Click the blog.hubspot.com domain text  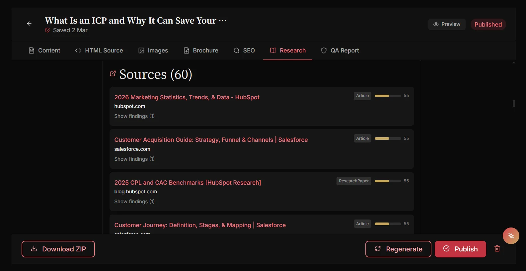point(135,192)
